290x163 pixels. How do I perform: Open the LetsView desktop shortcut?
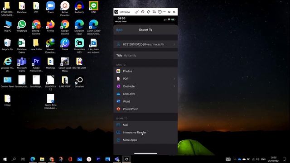tap(79, 81)
